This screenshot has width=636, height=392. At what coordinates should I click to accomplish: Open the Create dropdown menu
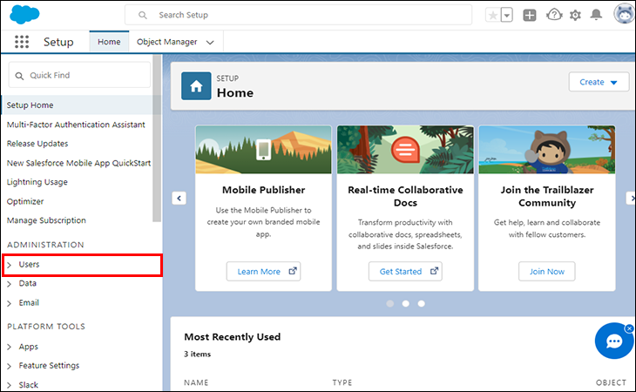coord(598,82)
